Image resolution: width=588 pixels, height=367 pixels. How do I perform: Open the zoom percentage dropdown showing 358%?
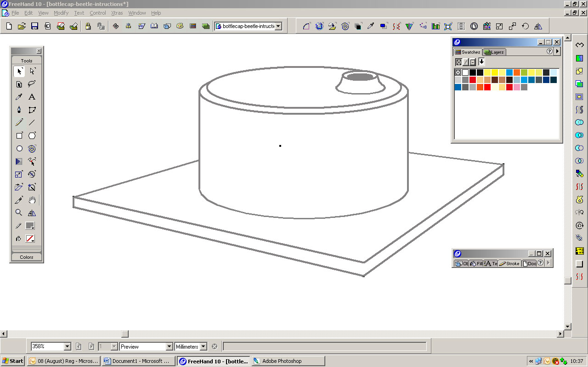[67, 346]
